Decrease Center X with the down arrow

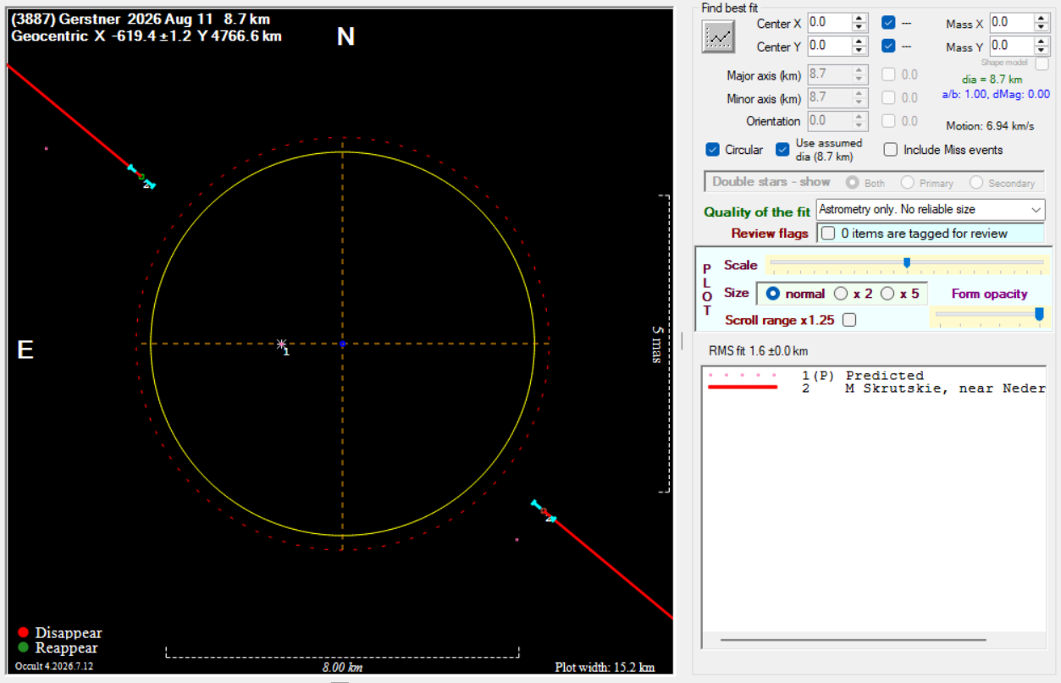(x=859, y=28)
